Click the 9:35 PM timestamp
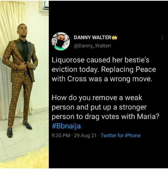The image size is (168, 173). click(x=61, y=136)
